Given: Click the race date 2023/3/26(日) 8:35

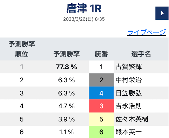Looking at the screenshot, I should pyautogui.click(x=84, y=19).
